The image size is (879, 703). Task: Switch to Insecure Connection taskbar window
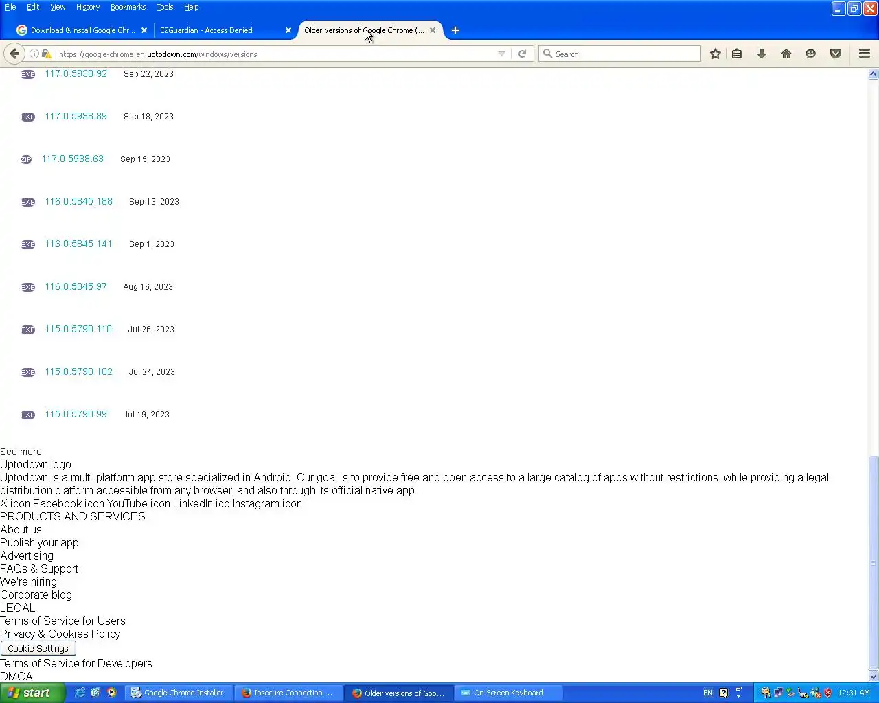point(289,693)
